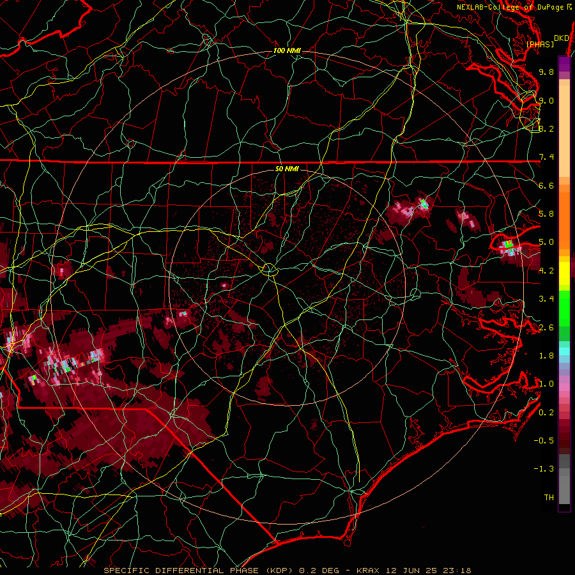Viewport: 575px width, 575px height.
Task: Click the 5.8 scale value
Action: point(546,214)
